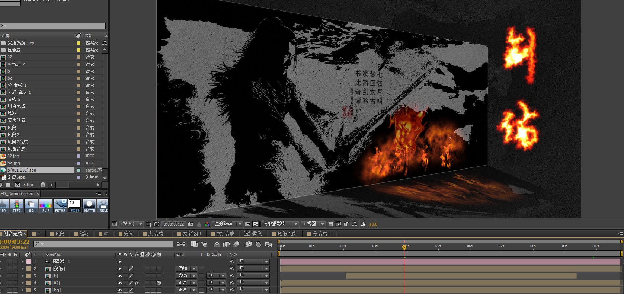Open project flowchart view icon
The width and height of the screenshot is (624, 294).
[105, 43]
